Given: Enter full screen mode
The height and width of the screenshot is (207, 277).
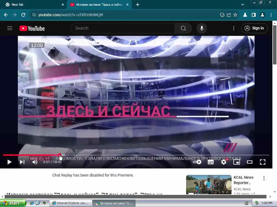Looking at the screenshot, I should coord(262,162).
